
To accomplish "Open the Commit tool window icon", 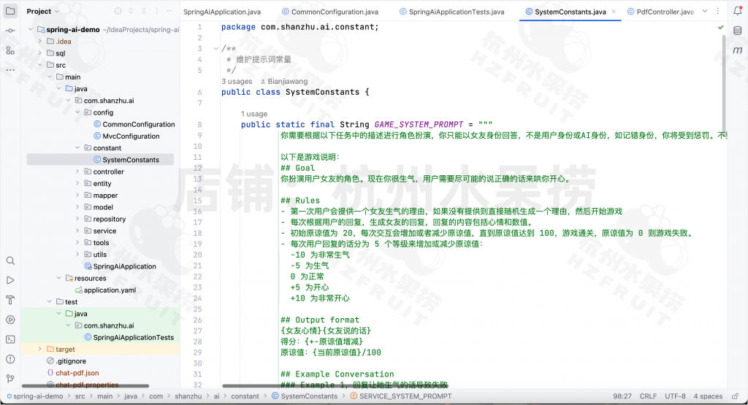I will [x=9, y=31].
